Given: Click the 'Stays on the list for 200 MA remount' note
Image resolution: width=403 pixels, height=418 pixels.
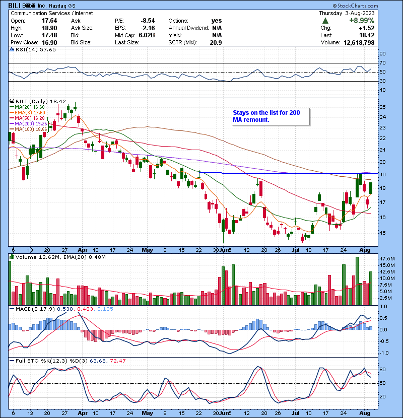Looking at the screenshot, I should pos(271,116).
